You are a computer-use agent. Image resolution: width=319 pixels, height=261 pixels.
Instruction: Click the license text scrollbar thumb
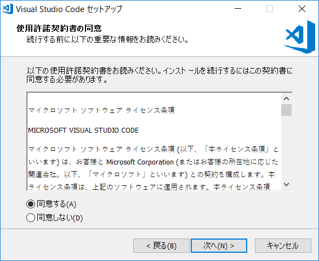click(x=287, y=110)
